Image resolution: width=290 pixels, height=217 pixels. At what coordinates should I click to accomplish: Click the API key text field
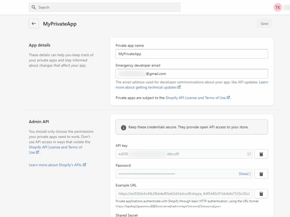point(181,154)
